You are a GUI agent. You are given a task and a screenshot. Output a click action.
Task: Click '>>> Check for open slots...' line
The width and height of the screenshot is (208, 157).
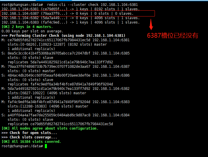click(x=29, y=133)
